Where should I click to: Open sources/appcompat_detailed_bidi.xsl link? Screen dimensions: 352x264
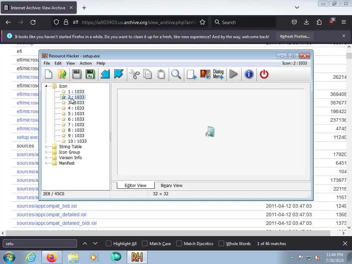click(x=57, y=223)
